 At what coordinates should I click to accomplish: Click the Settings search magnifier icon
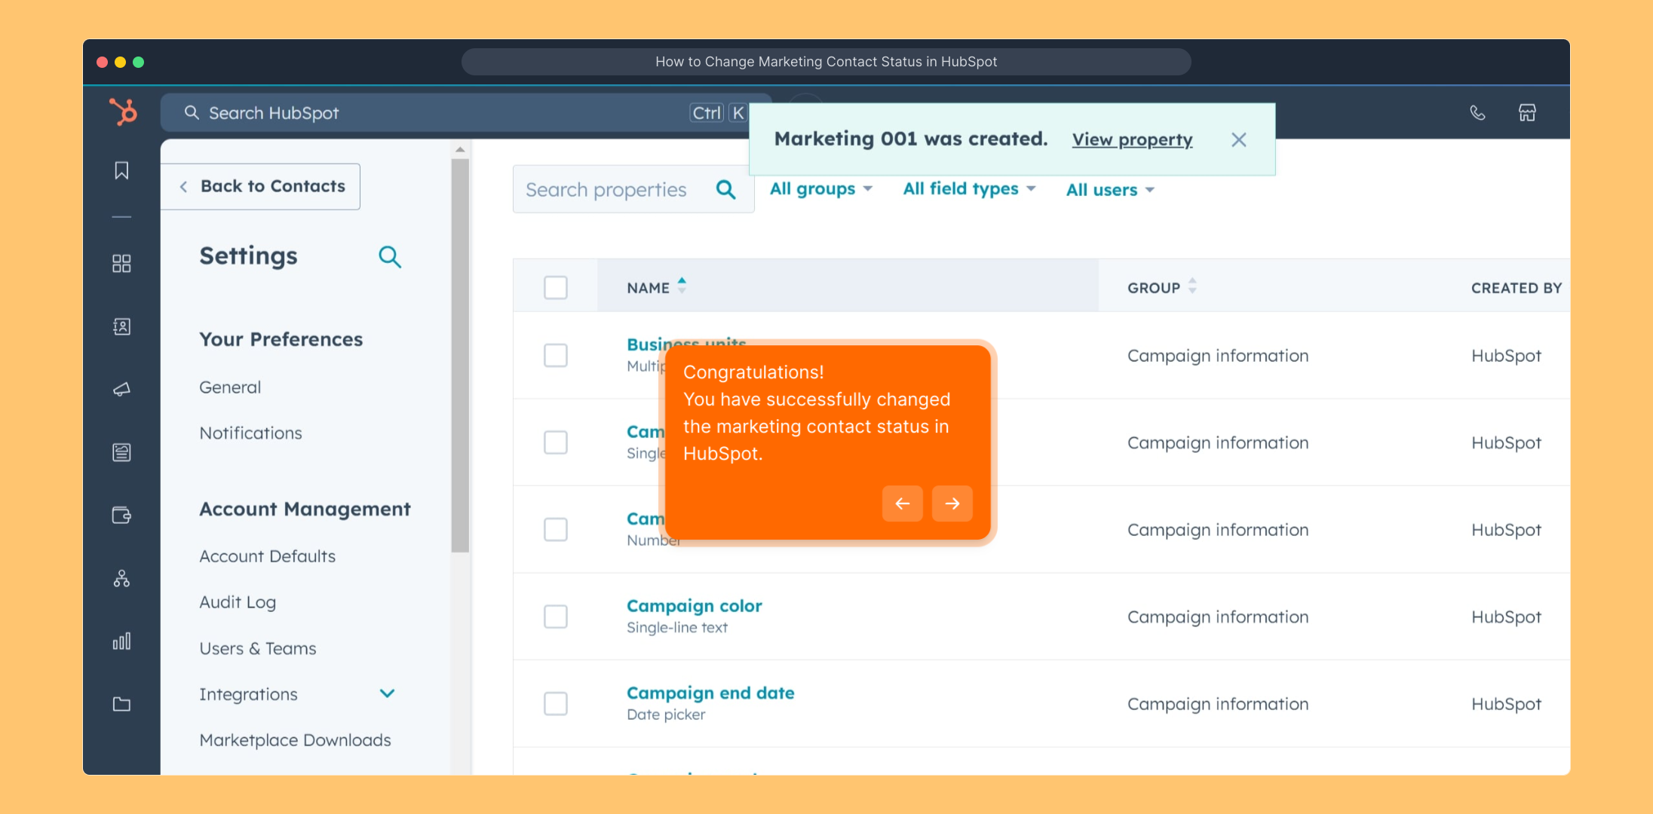(x=389, y=257)
